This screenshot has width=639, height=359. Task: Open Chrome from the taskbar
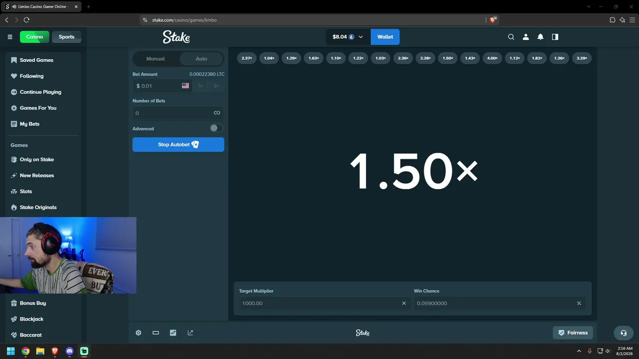click(x=25, y=351)
